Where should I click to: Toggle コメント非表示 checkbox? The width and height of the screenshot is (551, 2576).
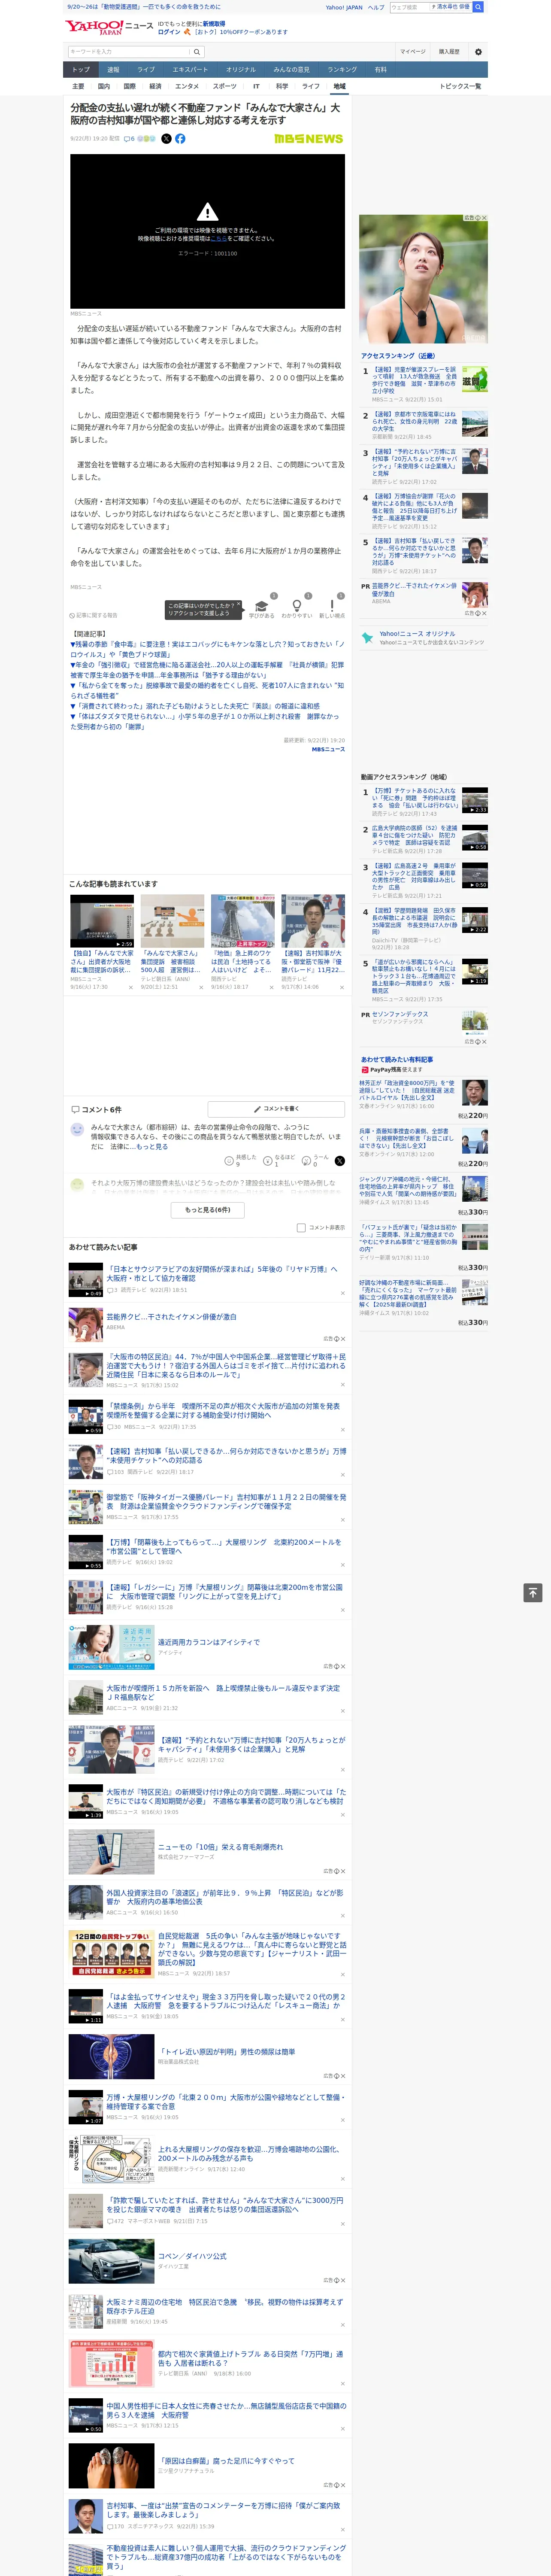click(301, 1227)
